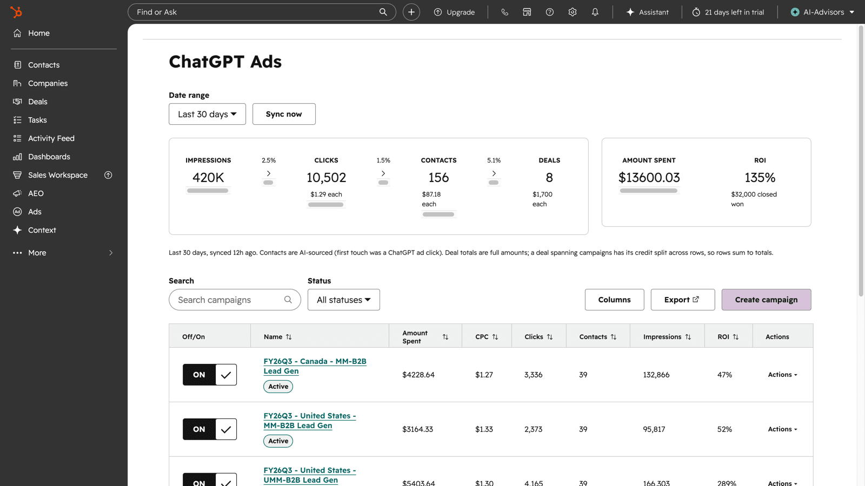
Task: Open Actions menu for United States MM-B2B row
Action: (x=782, y=429)
